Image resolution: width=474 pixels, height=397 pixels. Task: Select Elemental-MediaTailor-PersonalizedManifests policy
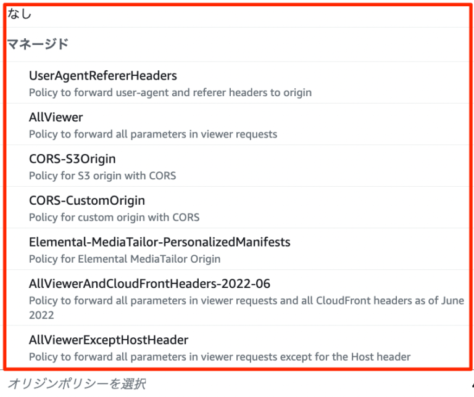pyautogui.click(x=237, y=249)
